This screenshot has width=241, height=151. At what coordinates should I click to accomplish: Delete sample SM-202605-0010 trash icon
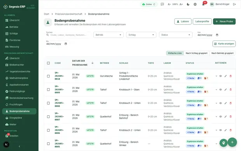pos(231,76)
